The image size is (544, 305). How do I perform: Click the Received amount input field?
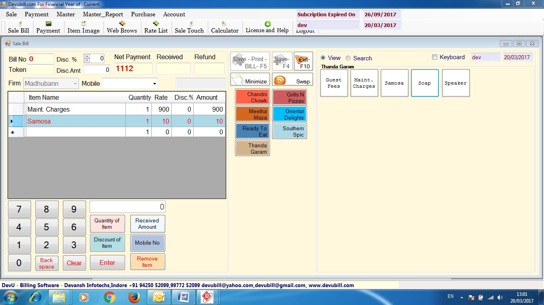pyautogui.click(x=173, y=69)
